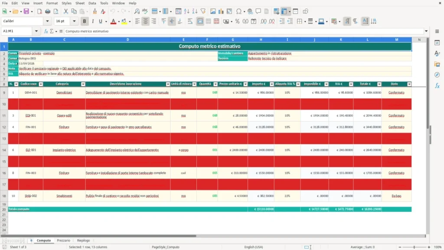Toggle Center horizontally alignment
The image size is (444, 250).
(x=146, y=21)
